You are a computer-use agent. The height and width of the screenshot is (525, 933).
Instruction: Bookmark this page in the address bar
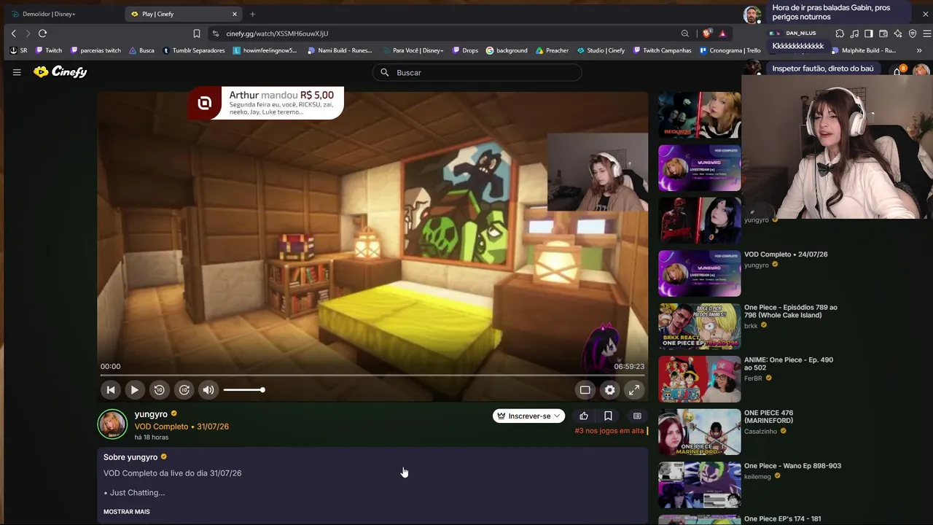(x=197, y=34)
